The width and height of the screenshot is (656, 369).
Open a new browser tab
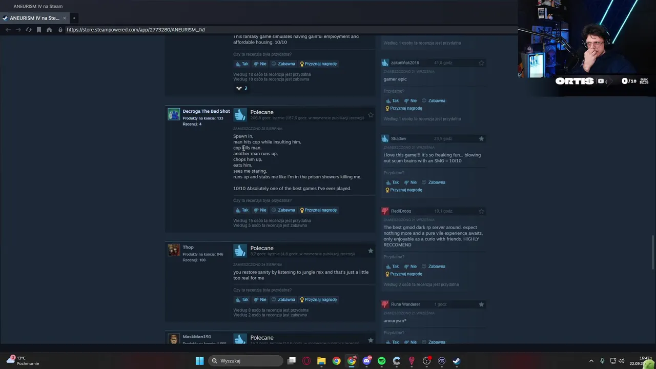point(74,18)
